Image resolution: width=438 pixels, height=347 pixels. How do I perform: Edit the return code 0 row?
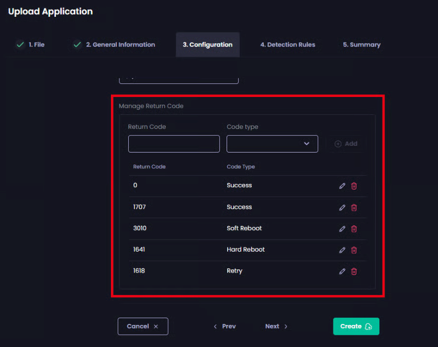pyautogui.click(x=342, y=186)
